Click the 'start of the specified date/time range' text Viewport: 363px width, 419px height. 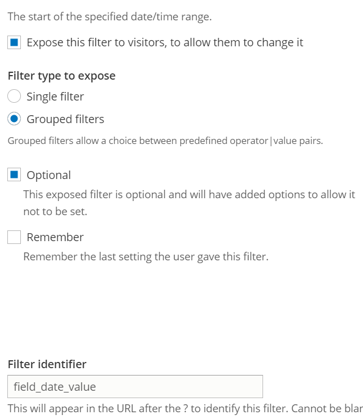tap(110, 16)
